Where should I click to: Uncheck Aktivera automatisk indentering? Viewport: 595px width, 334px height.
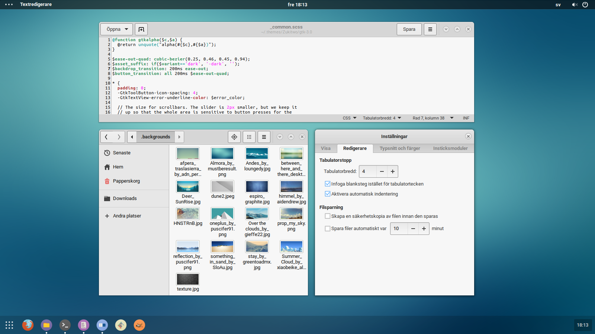[328, 194]
